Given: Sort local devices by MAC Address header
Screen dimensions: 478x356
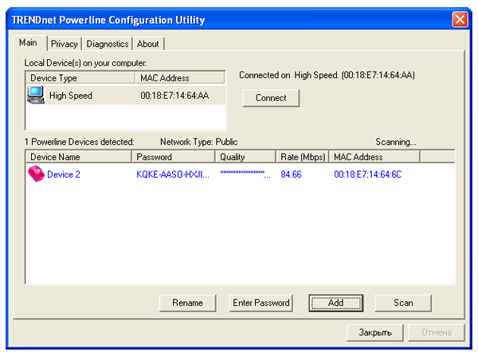Looking at the screenshot, I should tap(179, 78).
